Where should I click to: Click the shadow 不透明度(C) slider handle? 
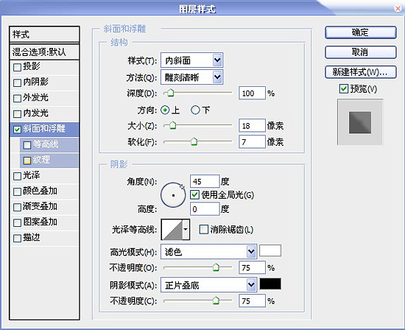[216, 301]
